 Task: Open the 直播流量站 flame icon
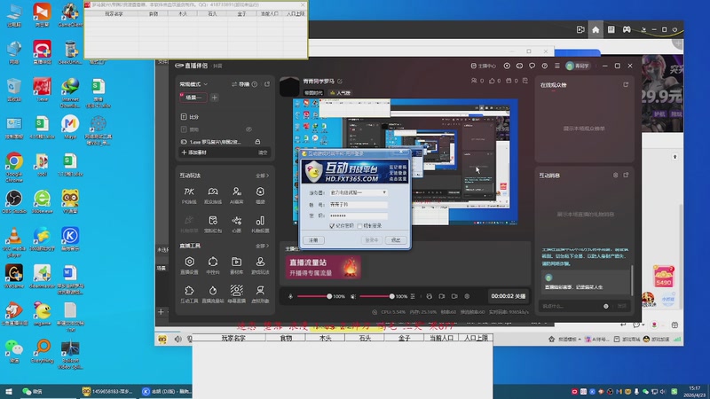click(x=213, y=293)
